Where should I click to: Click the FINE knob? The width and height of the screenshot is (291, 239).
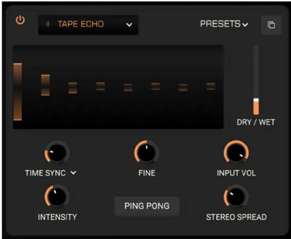coord(147,152)
